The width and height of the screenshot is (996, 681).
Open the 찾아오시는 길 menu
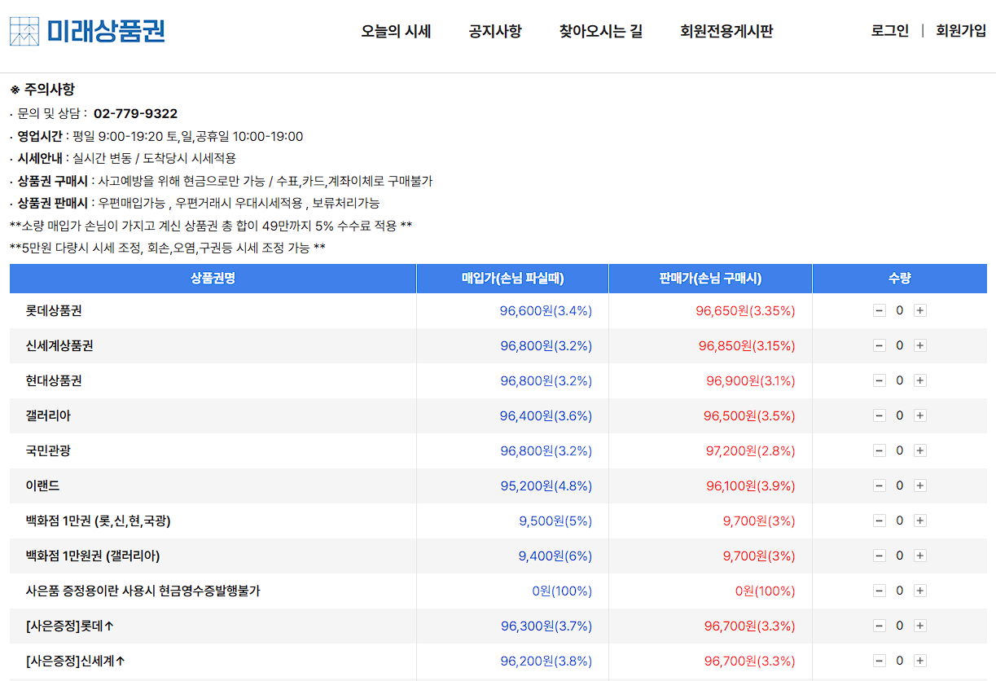[601, 32]
